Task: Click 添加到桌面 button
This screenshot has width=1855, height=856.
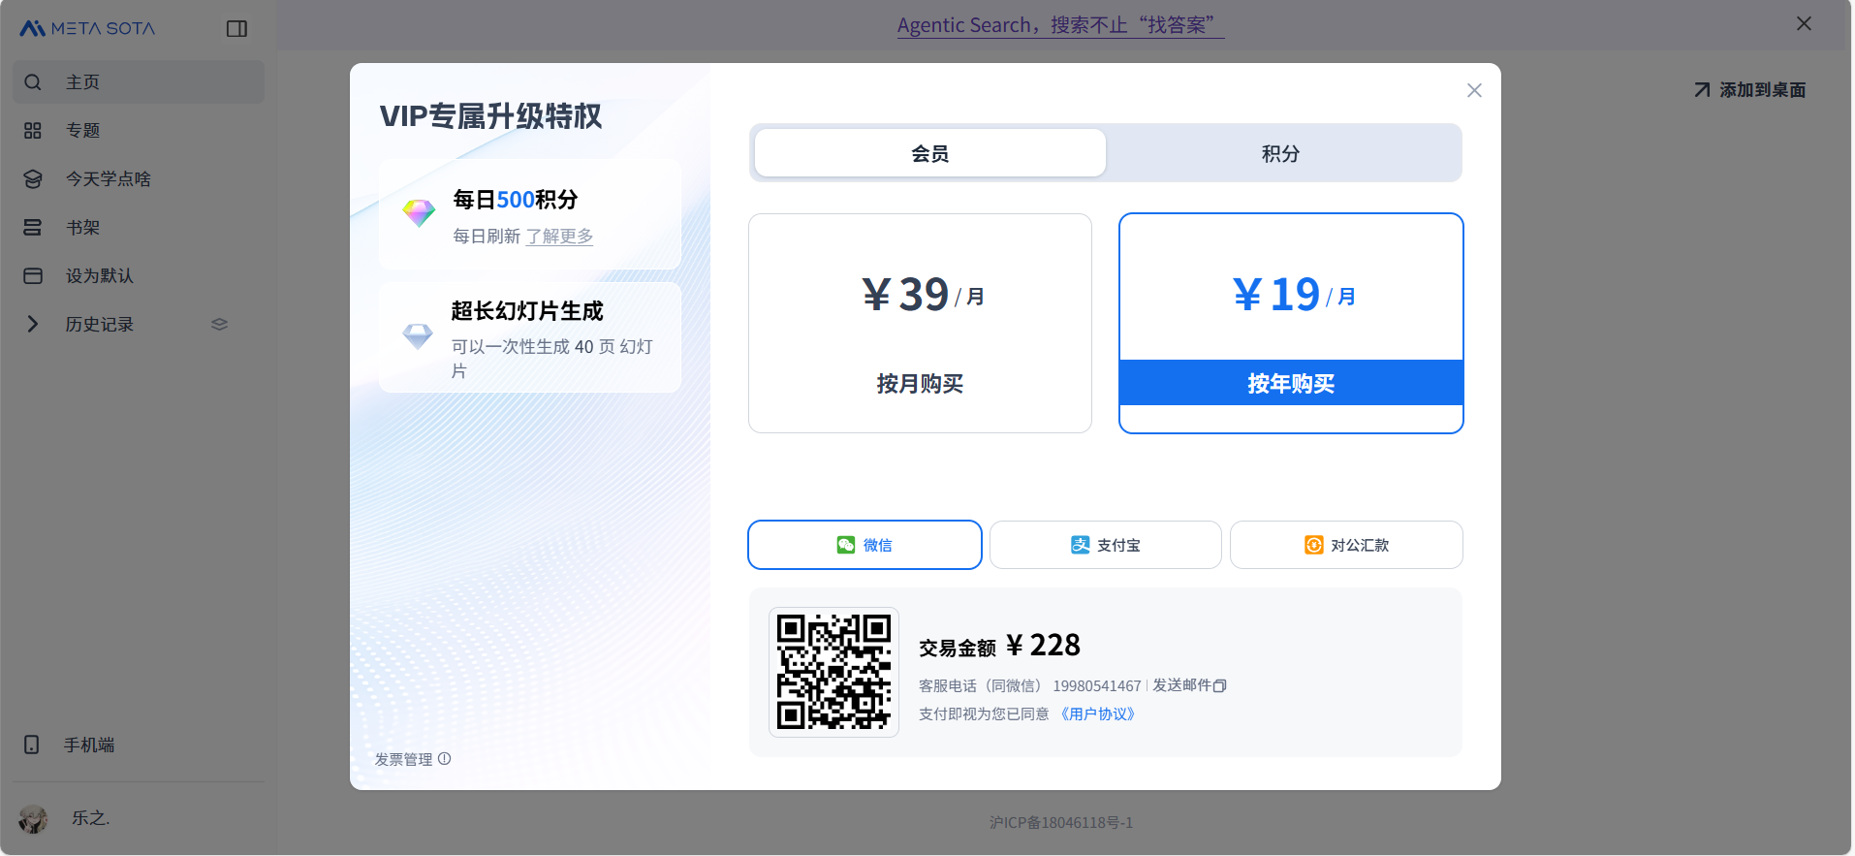Action: coord(1749,90)
